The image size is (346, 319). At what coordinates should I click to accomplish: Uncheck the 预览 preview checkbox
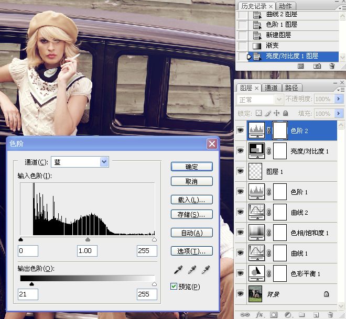[174, 286]
